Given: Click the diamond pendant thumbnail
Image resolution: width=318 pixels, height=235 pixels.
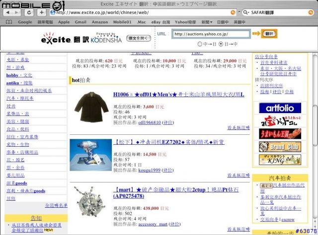Looking at the screenshot, I should pyautogui.click(x=89, y=202).
